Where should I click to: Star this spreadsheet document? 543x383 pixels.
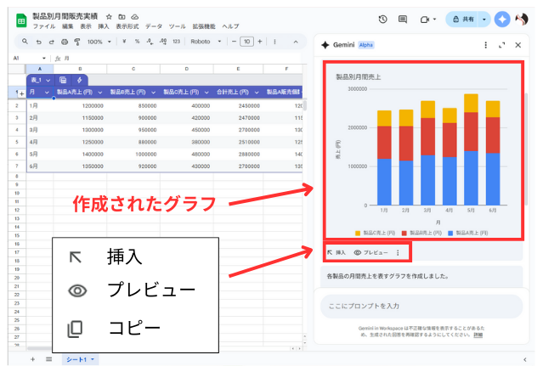click(109, 16)
